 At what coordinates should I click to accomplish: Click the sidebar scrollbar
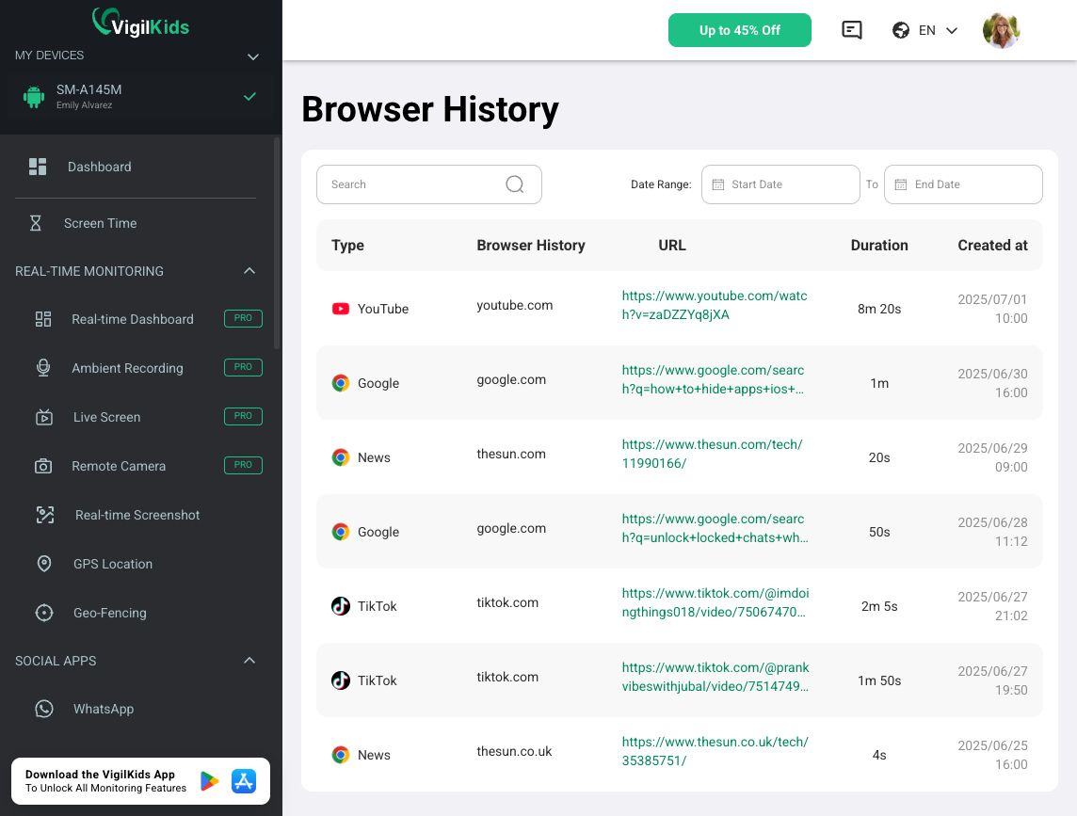coord(277,244)
